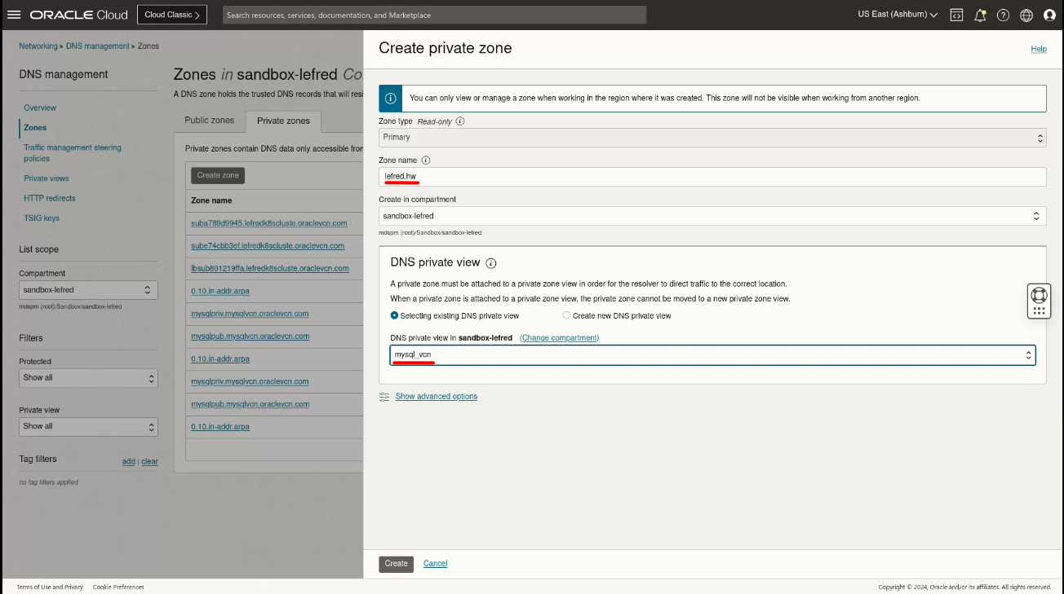The height and width of the screenshot is (594, 1064).
Task: Open the accessibility widget on the right edge
Action: tap(1038, 300)
